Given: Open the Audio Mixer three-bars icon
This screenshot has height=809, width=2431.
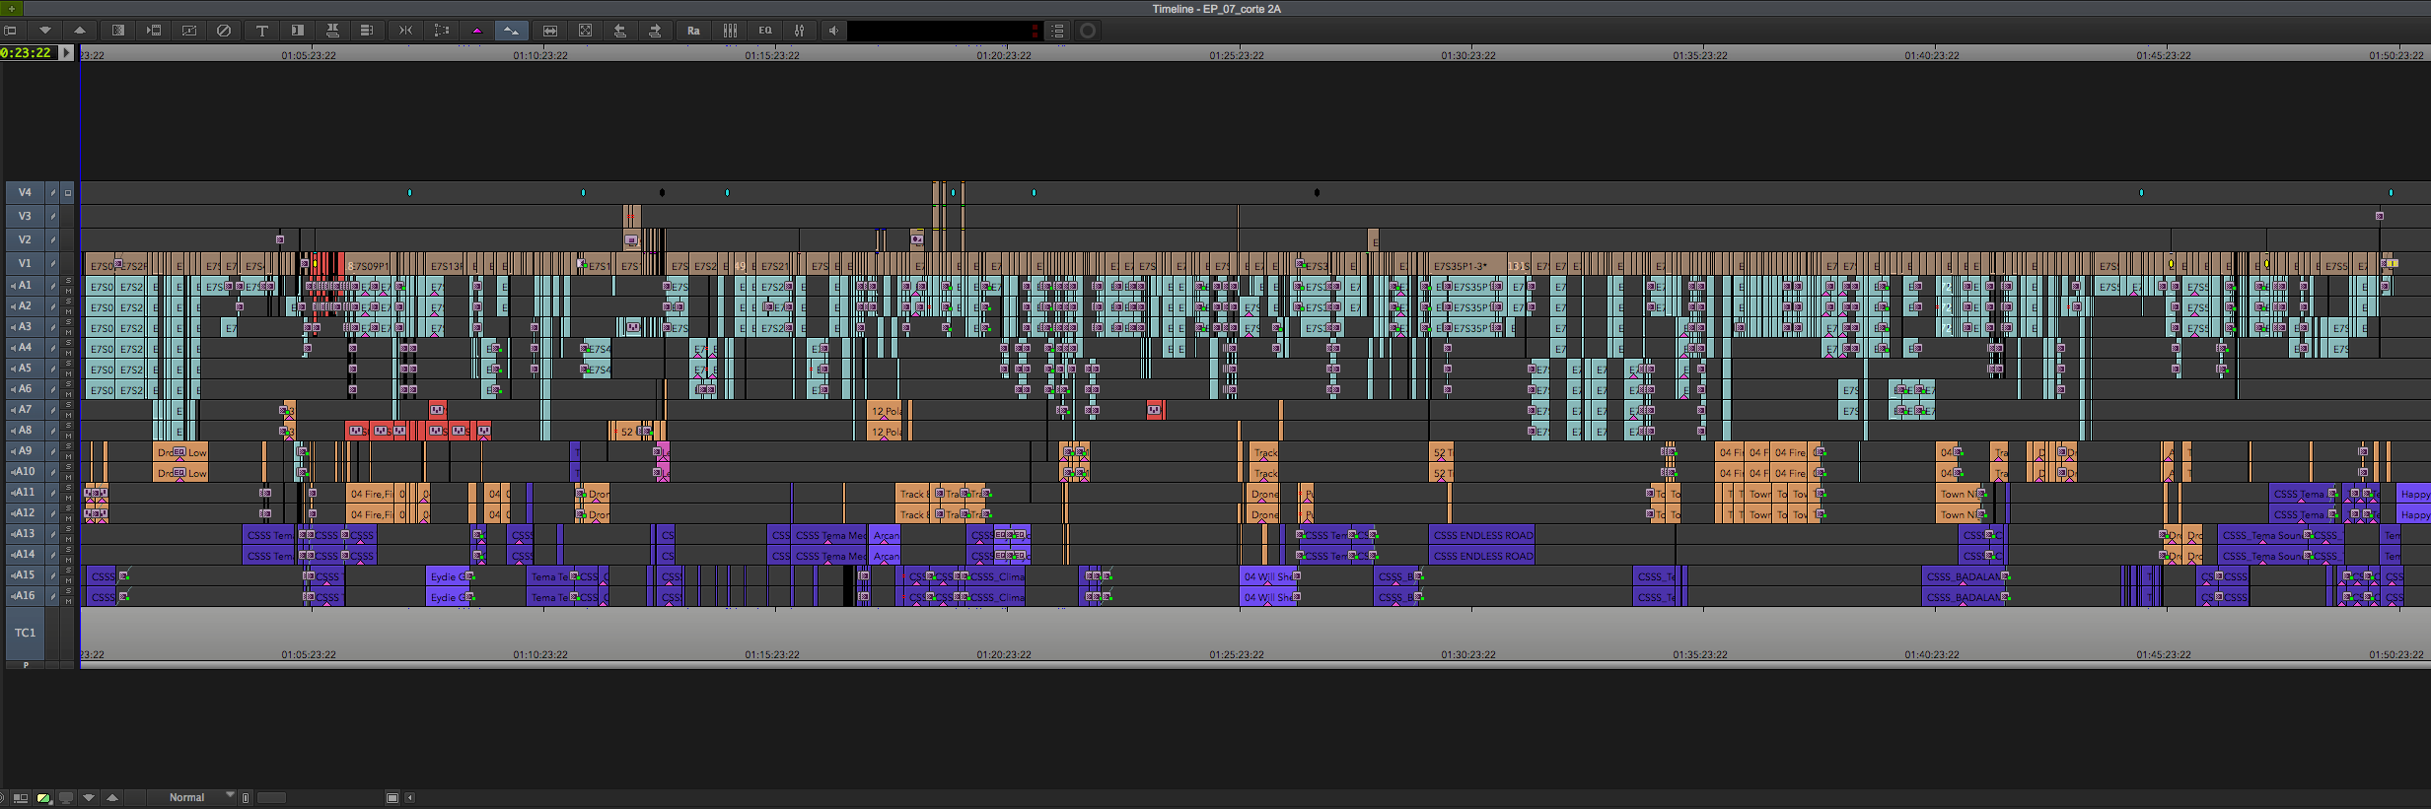Looking at the screenshot, I should click(730, 31).
